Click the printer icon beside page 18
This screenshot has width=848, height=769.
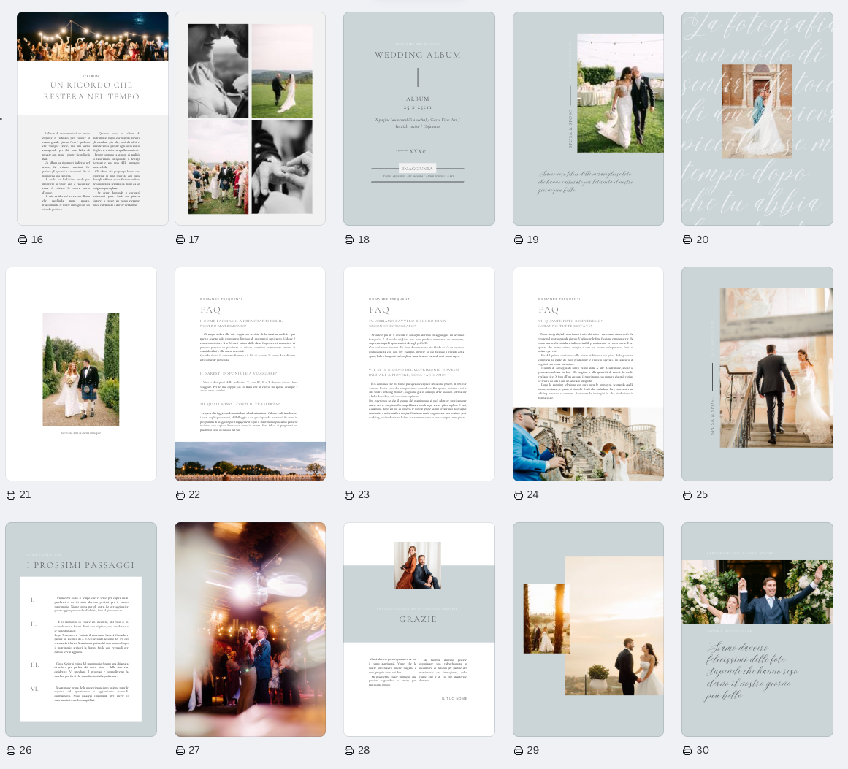tap(349, 240)
